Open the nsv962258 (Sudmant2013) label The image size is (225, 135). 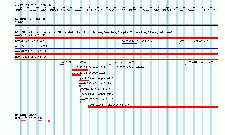[x=139, y=41]
